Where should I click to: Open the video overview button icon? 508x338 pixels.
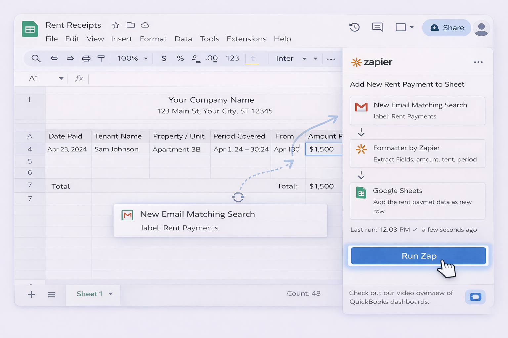click(x=475, y=297)
